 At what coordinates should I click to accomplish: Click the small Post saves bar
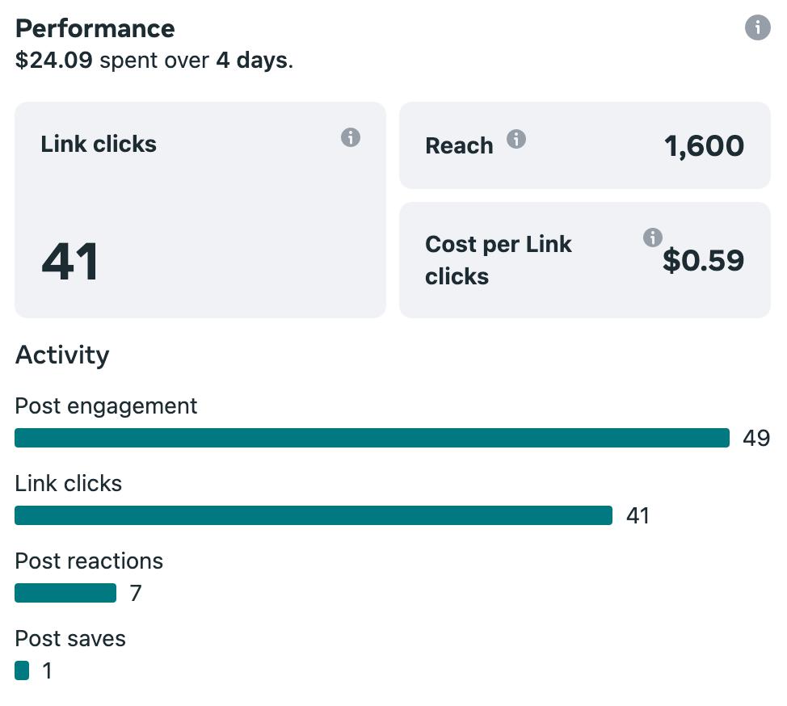[22, 670]
